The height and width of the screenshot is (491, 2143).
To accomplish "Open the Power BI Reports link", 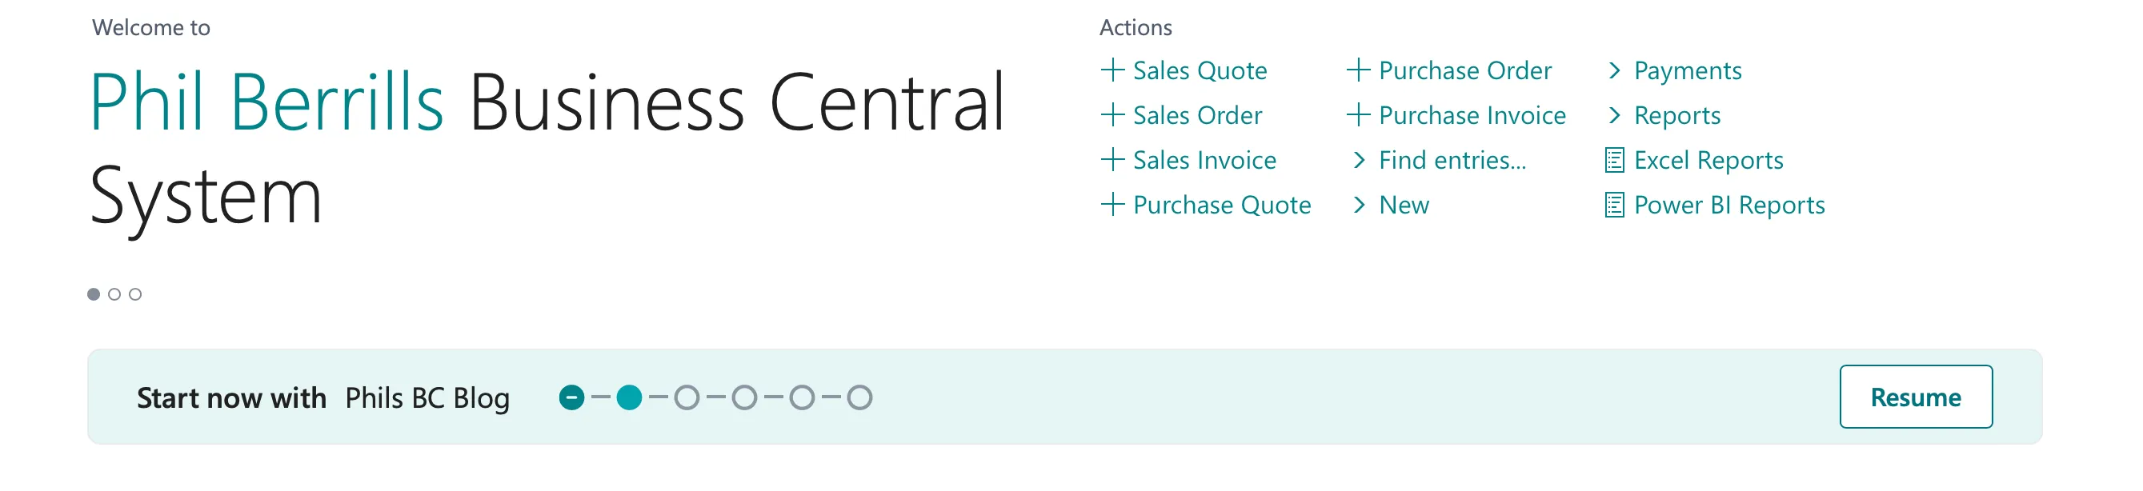I will tap(1714, 206).
